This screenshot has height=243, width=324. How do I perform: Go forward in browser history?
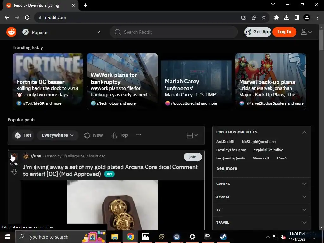pyautogui.click(x=17, y=18)
